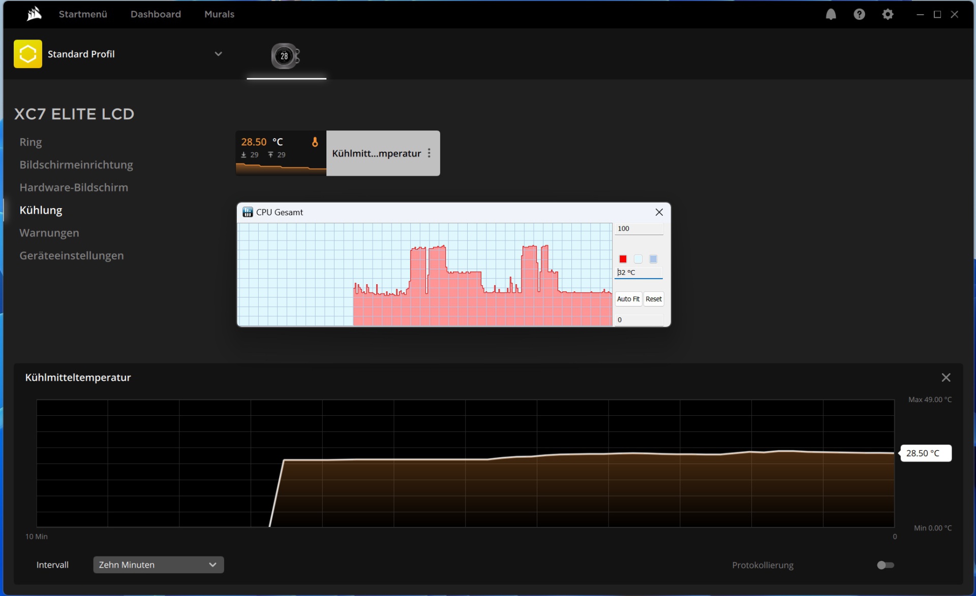
Task: Pick the blue grid color swatch
Action: (x=653, y=259)
